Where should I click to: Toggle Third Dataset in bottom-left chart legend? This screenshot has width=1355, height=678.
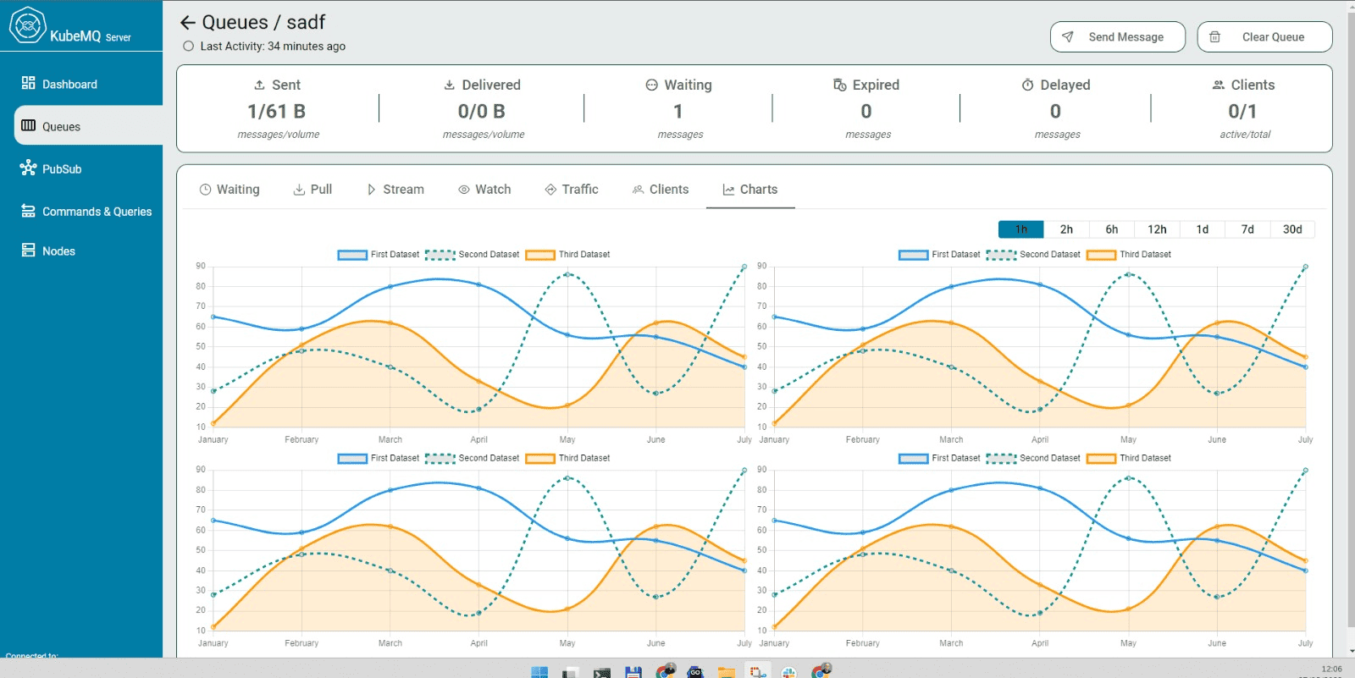(x=567, y=458)
